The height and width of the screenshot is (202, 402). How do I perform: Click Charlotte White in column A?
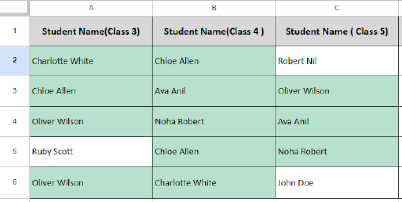pos(91,61)
